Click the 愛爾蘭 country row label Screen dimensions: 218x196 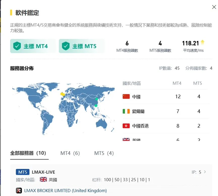pos(138,111)
